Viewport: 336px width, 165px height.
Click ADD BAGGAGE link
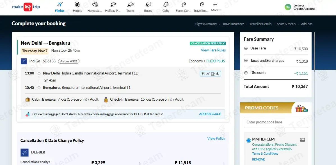coord(210,114)
